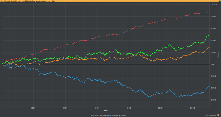The height and width of the screenshot is (117, 221).
Task: Click the $1 000,00 y-axis label
Action: point(213,5)
